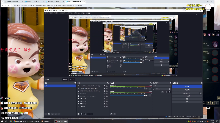This screenshot has width=220, height=123.
Task: Open Windows Start menu on taskbar
Action: point(2,121)
